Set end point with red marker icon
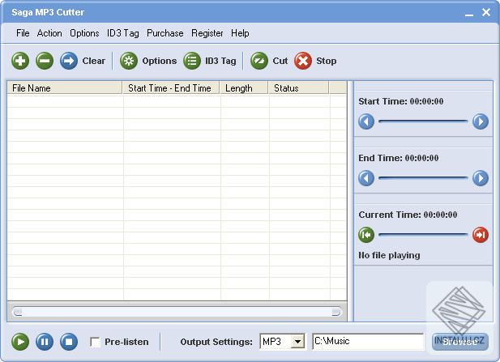 (481, 235)
